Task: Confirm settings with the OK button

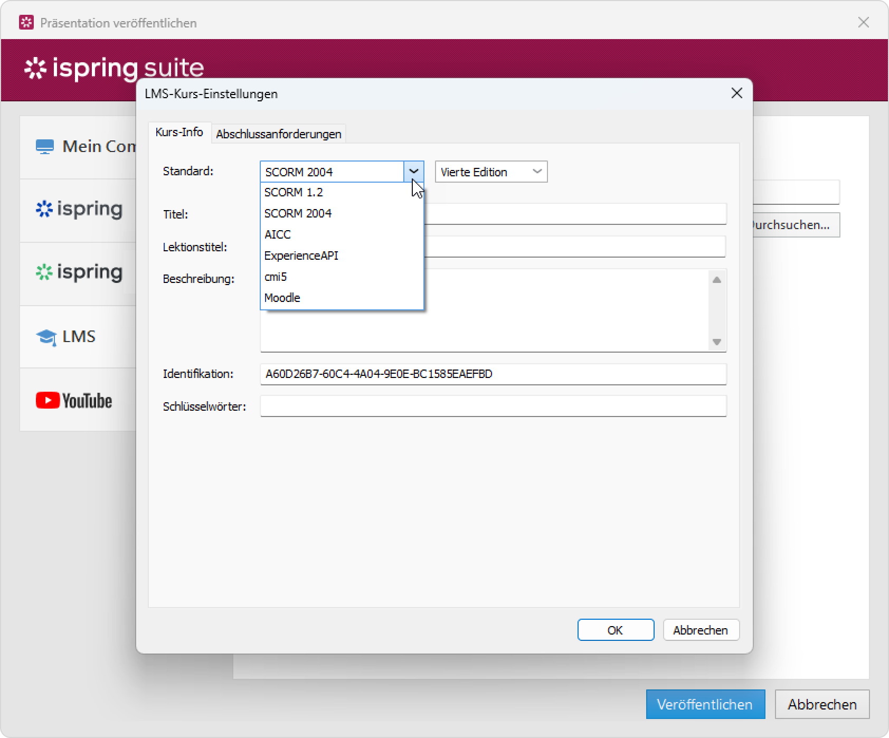Action: [616, 630]
